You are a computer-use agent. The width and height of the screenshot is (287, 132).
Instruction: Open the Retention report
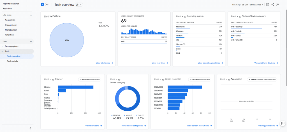[x=9, y=35]
